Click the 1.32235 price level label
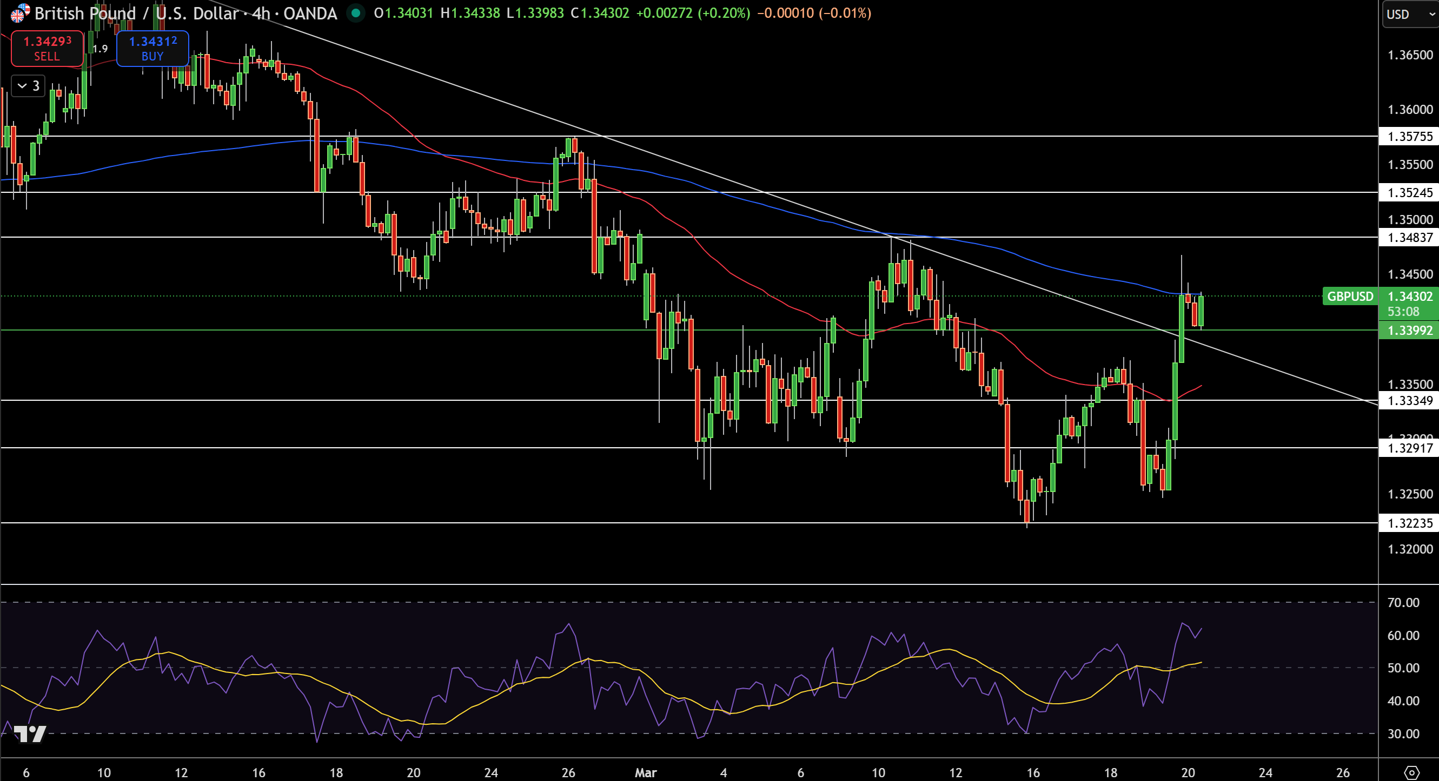1439x781 pixels. 1409,523
